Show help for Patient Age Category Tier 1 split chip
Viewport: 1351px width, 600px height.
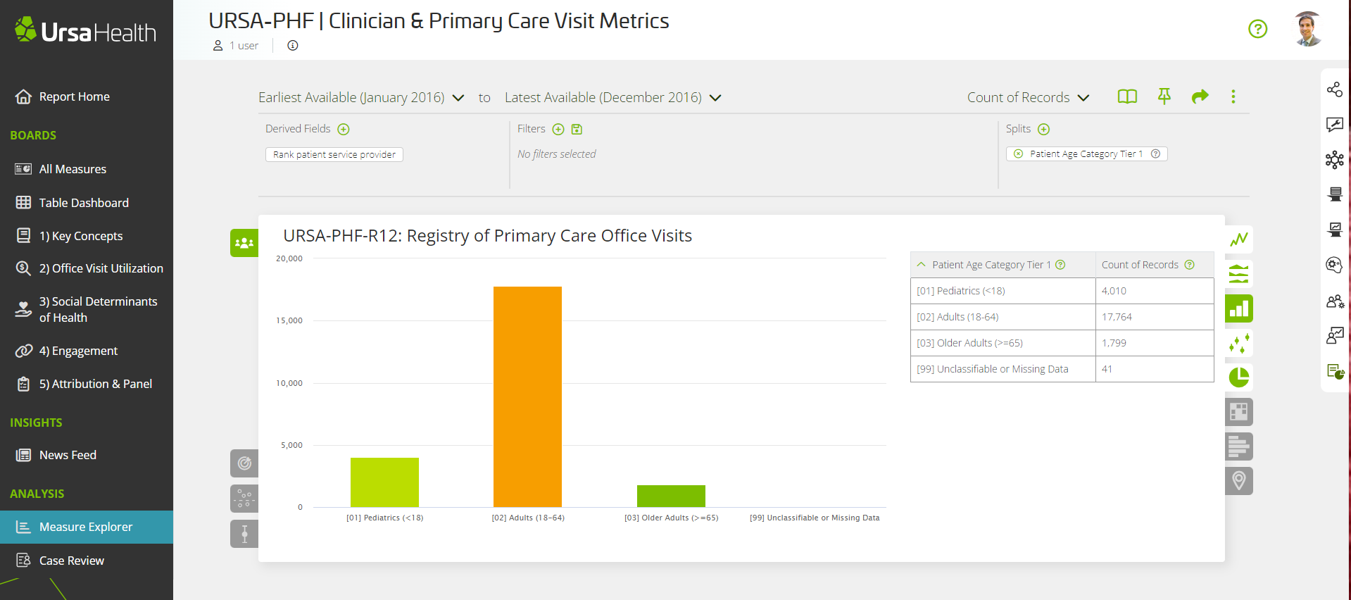pos(1155,154)
